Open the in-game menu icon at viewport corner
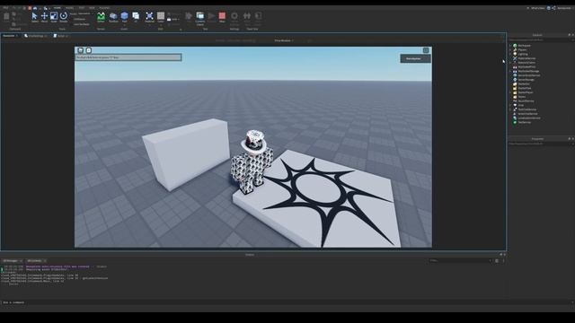Image resolution: width=575 pixels, height=323 pixels. point(426,50)
